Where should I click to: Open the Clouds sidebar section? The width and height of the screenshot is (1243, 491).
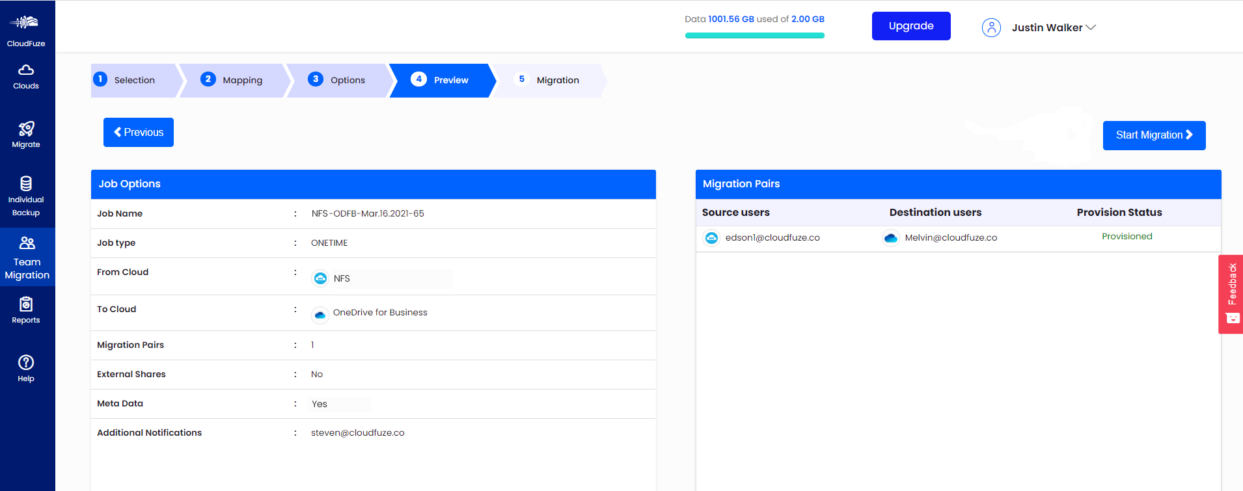click(26, 77)
